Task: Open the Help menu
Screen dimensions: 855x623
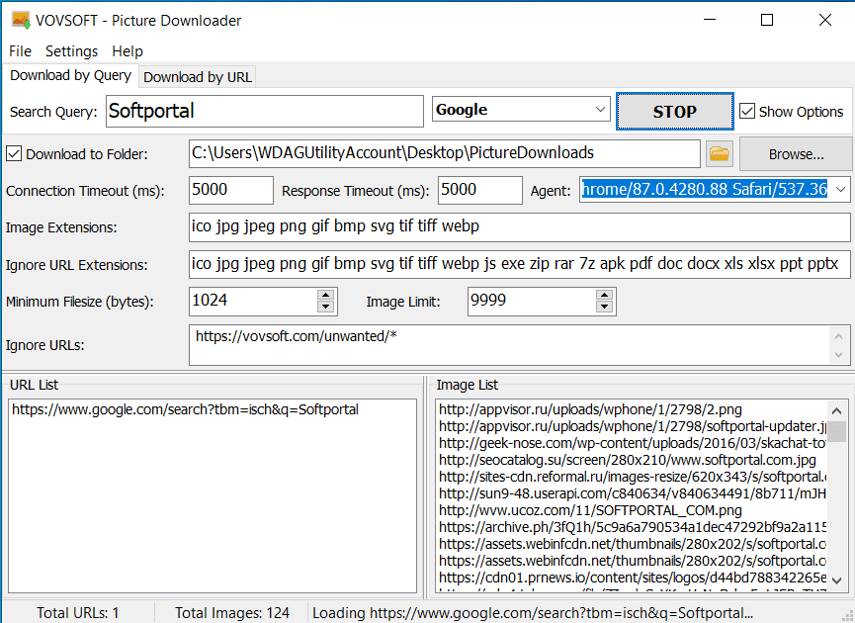Action: 128,51
